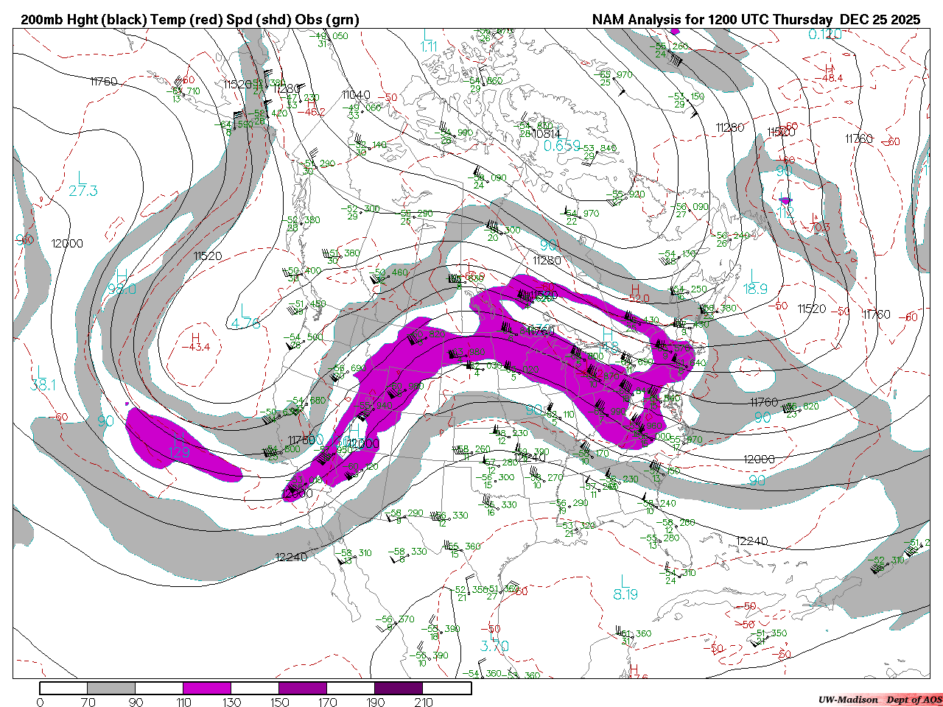Click the 'L 8.19' low marker

pyautogui.click(x=625, y=588)
